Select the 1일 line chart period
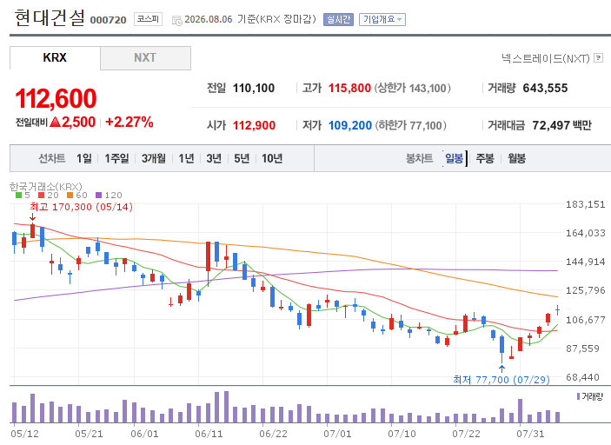611x445 pixels. pyautogui.click(x=84, y=158)
